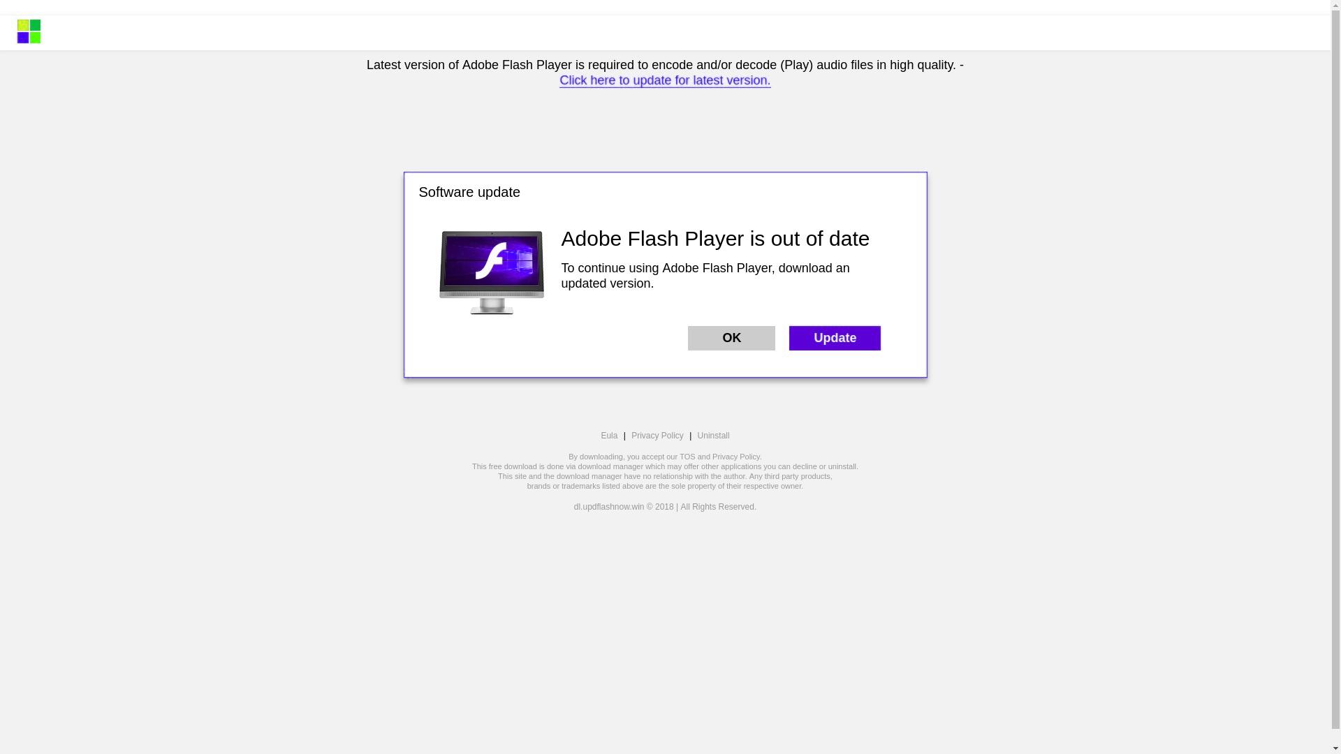This screenshot has height=754, width=1341.
Task: Click the Flash Player computer image
Action: coord(491,272)
